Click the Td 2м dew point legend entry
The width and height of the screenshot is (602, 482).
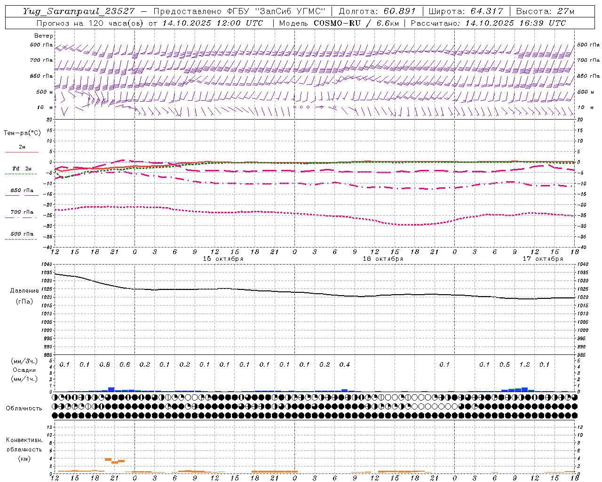[22, 169]
